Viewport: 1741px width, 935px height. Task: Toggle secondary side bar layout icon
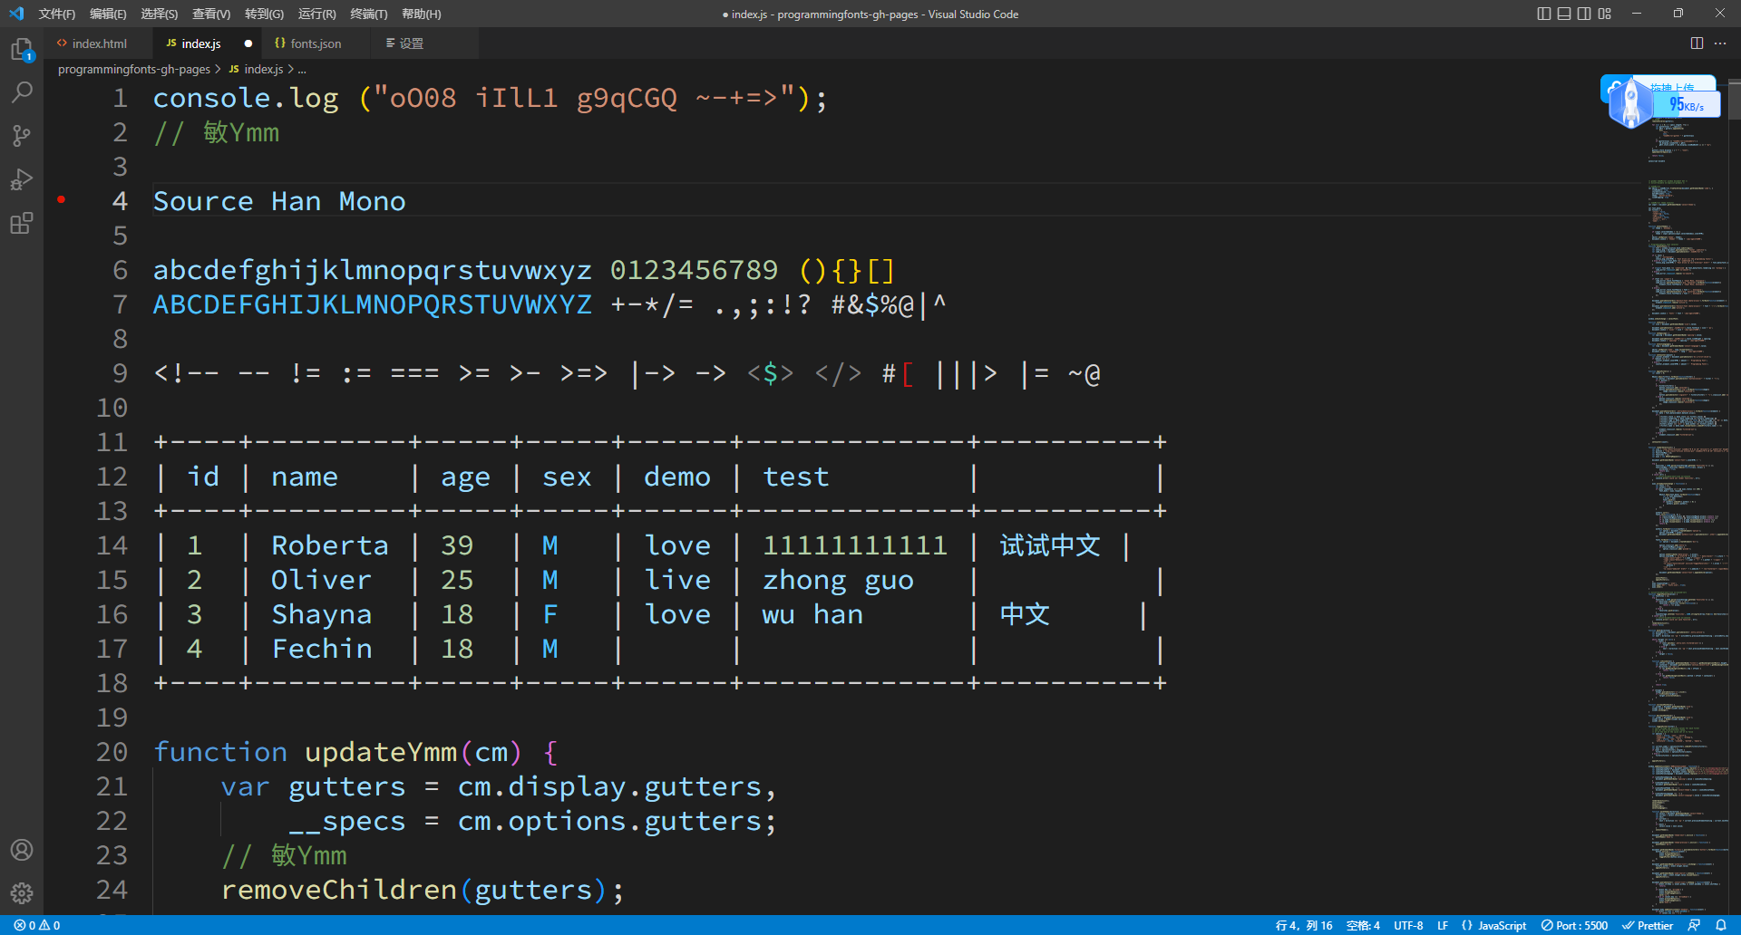[x=1584, y=14]
